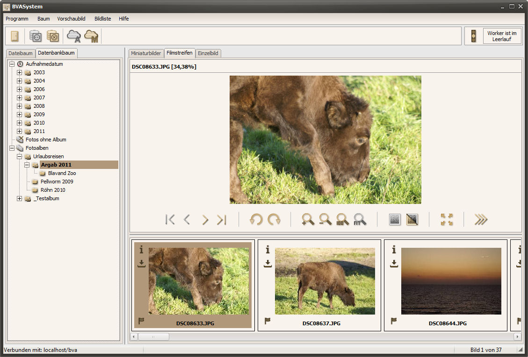
Task: Expand the 2009 tree node
Action: 20,114
